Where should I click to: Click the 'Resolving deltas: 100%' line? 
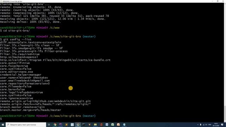(x=30, y=22)
